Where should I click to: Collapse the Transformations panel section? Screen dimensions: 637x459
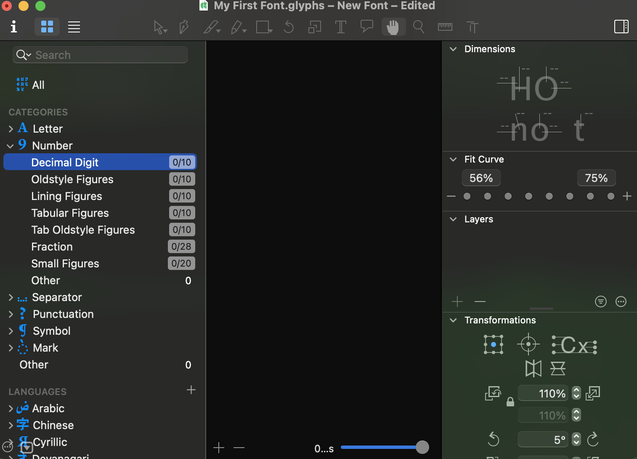(x=453, y=320)
